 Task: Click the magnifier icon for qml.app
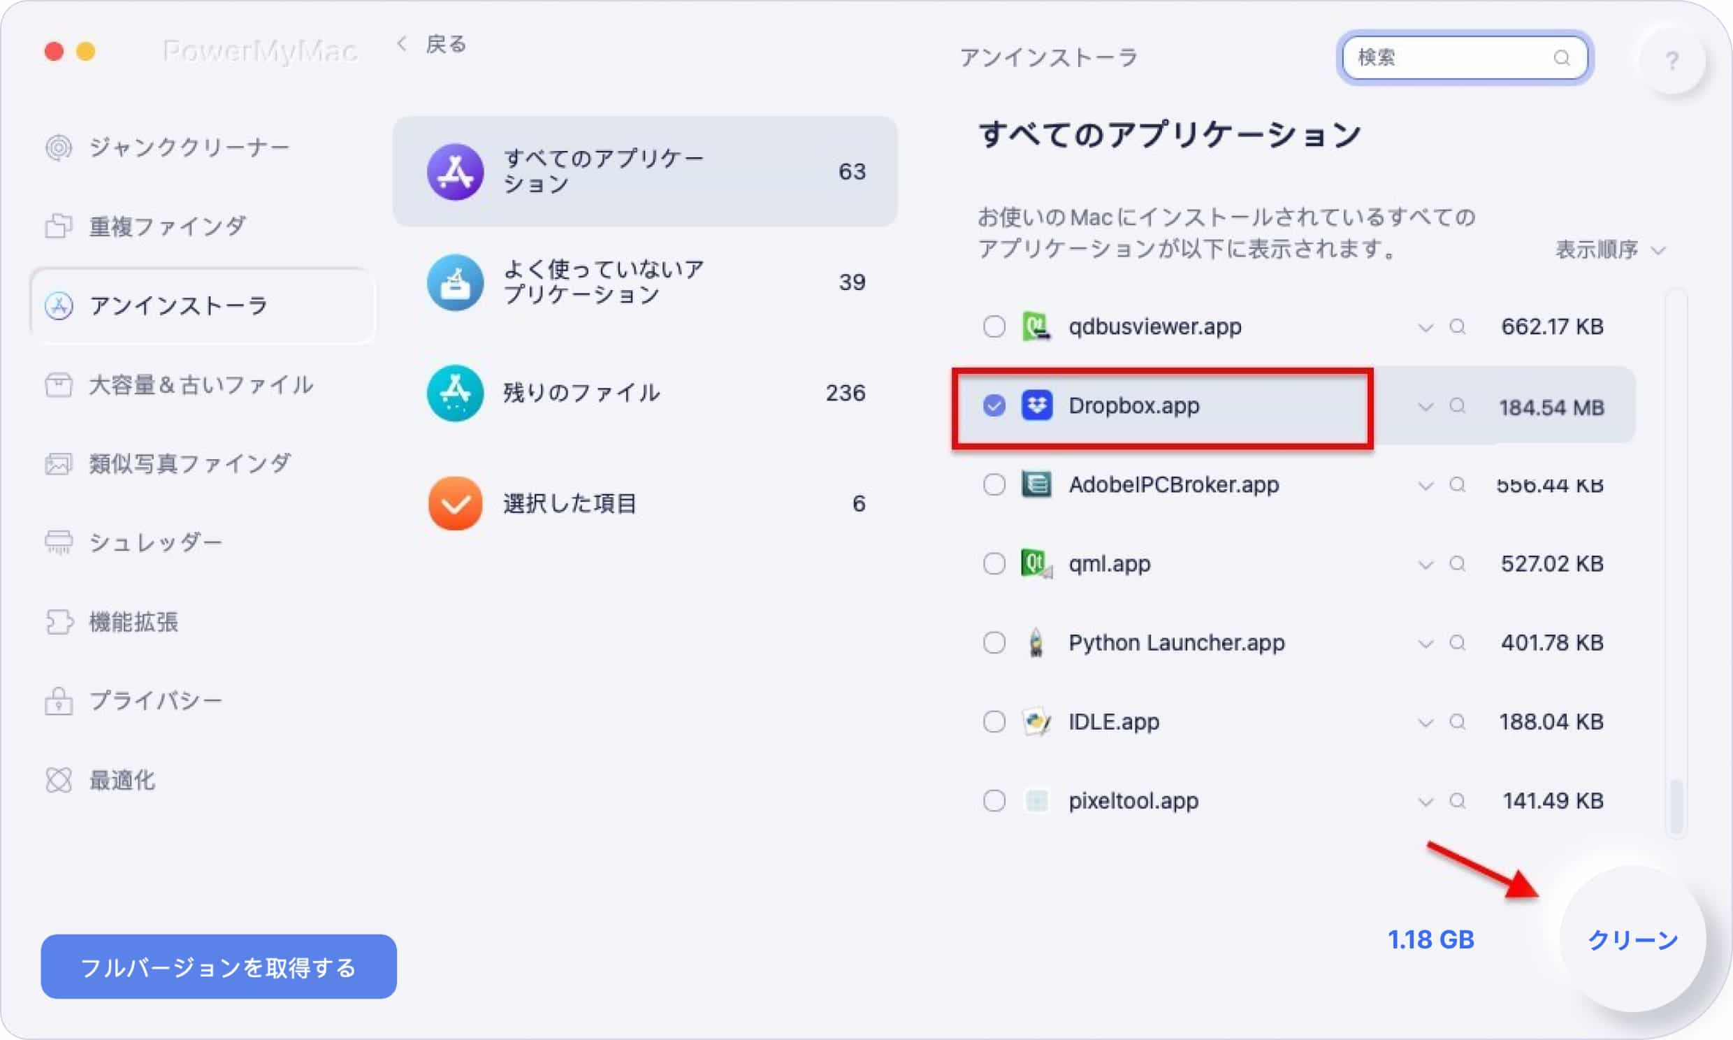(1458, 563)
